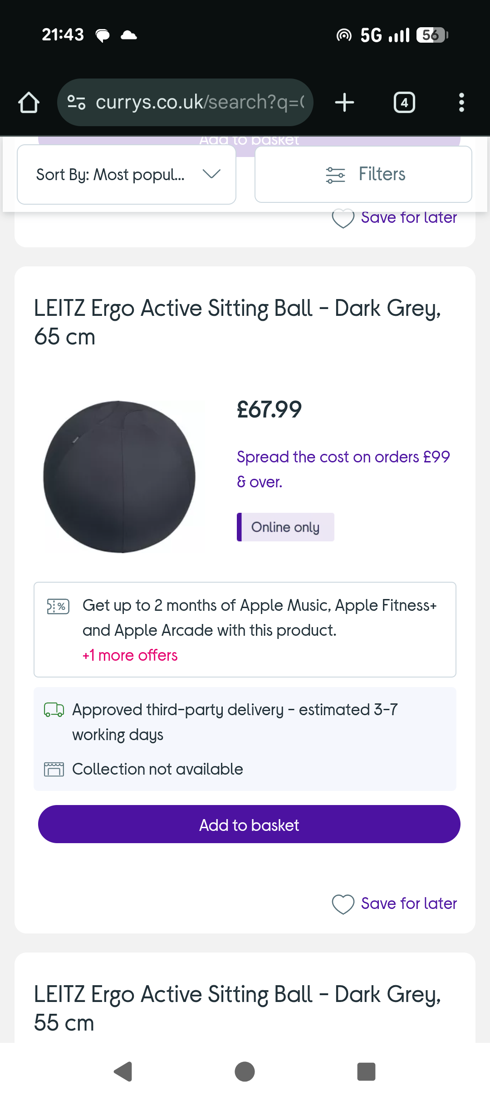Tap the browser home icon
The image size is (490, 1100).
tap(29, 102)
